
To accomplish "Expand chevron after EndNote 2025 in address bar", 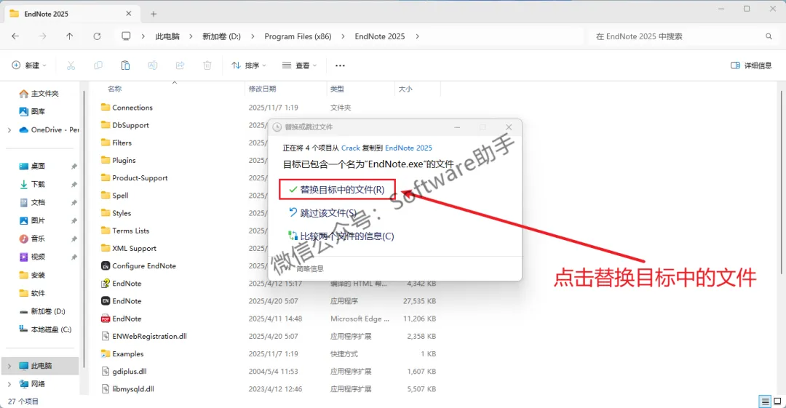I will (417, 36).
